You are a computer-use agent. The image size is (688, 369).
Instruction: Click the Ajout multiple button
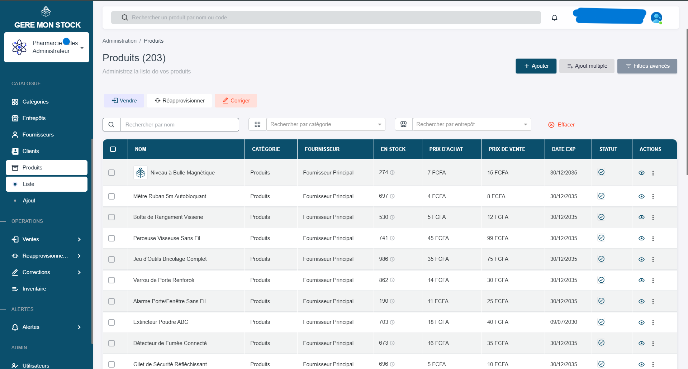(x=587, y=66)
